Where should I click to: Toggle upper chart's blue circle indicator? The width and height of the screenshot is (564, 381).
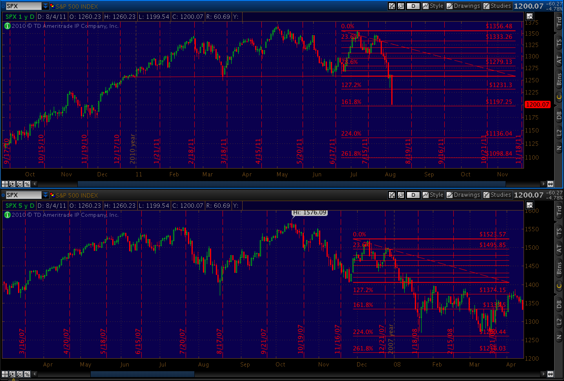[x=3, y=6]
